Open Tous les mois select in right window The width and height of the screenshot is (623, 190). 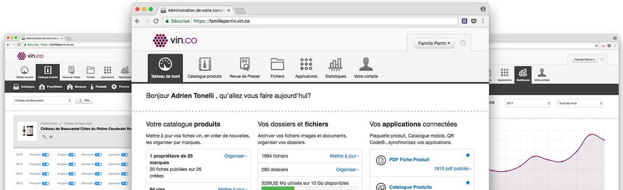580,104
